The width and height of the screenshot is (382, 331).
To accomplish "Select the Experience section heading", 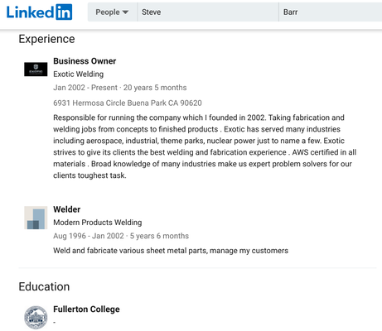I will tap(46, 39).
